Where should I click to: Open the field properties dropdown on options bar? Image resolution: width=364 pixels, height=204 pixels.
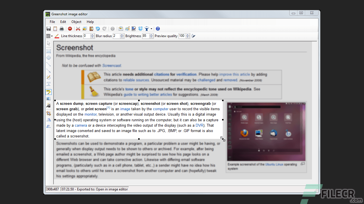(x=51, y=36)
